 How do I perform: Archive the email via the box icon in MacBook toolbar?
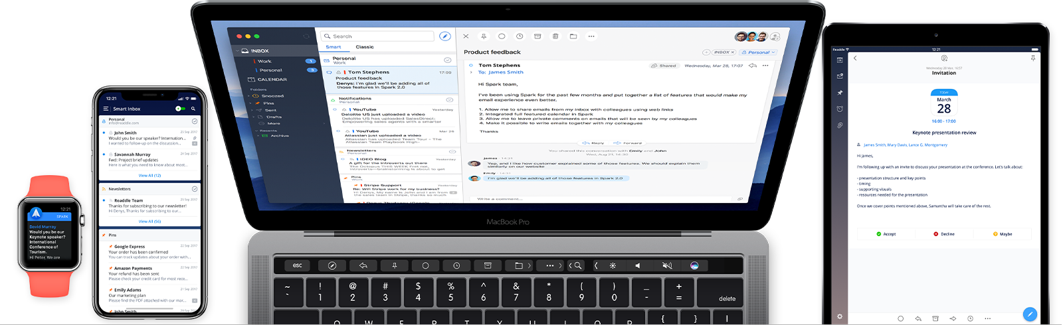point(537,36)
